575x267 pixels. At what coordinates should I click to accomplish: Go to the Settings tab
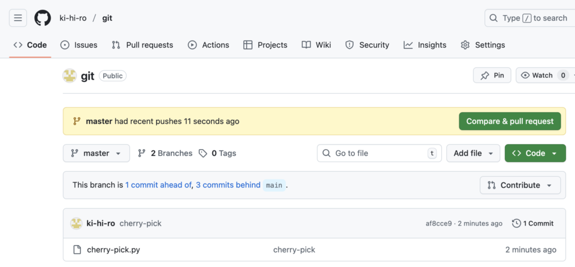click(482, 45)
